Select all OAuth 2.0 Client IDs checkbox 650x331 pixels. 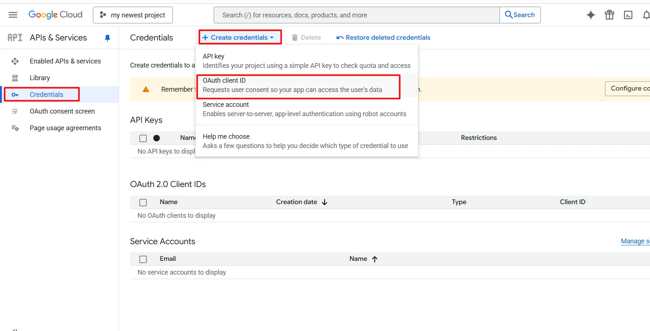tap(143, 203)
